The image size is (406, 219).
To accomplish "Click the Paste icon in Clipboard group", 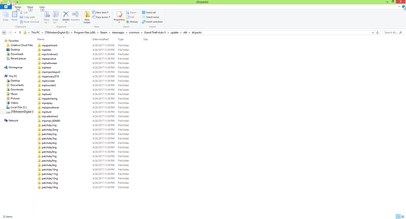I will click(x=15, y=15).
